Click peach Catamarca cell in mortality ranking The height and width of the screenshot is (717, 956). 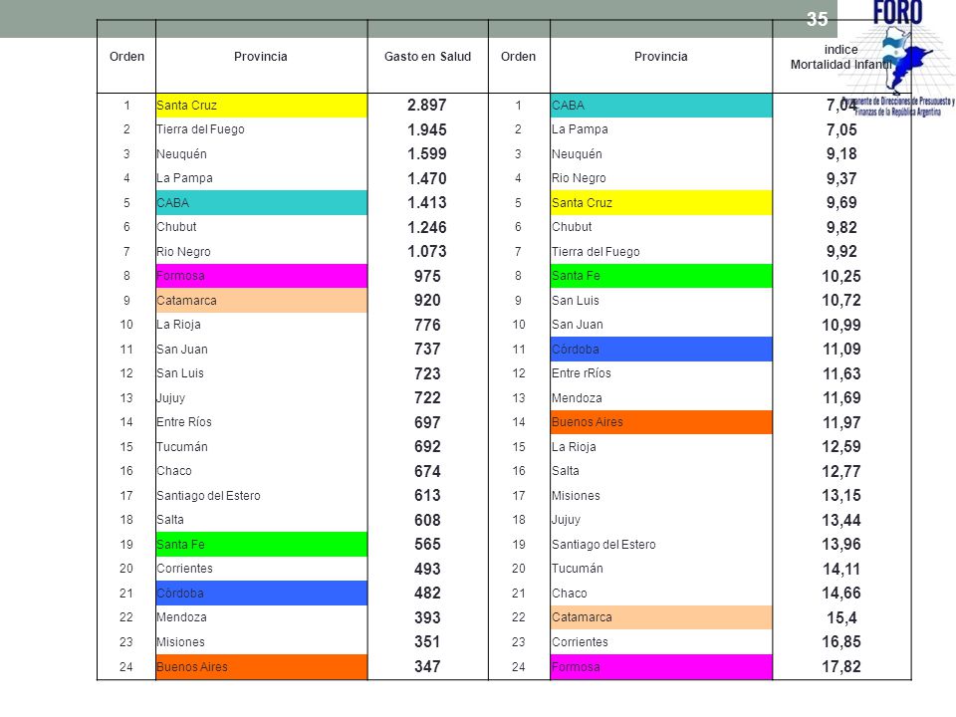[661, 617]
